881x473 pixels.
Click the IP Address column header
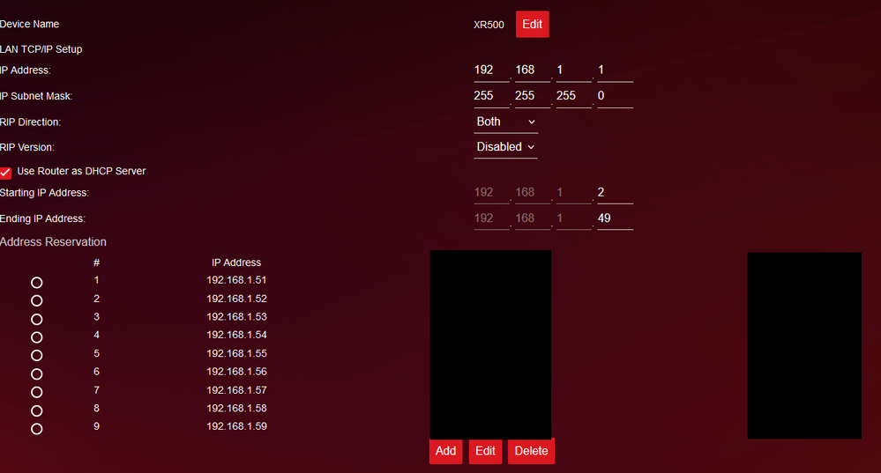tap(236, 262)
